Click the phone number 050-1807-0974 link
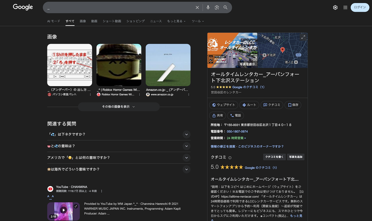 click(x=237, y=131)
